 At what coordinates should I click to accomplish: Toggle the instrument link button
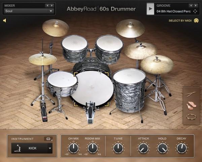coord(48,139)
